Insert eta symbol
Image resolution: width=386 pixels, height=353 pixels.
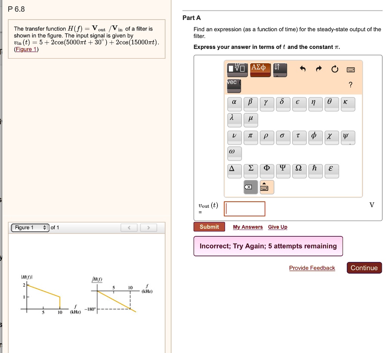coord(316,104)
